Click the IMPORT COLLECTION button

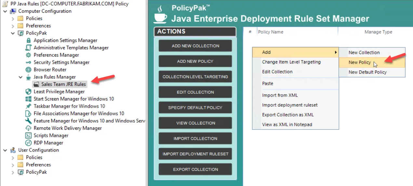click(x=195, y=139)
